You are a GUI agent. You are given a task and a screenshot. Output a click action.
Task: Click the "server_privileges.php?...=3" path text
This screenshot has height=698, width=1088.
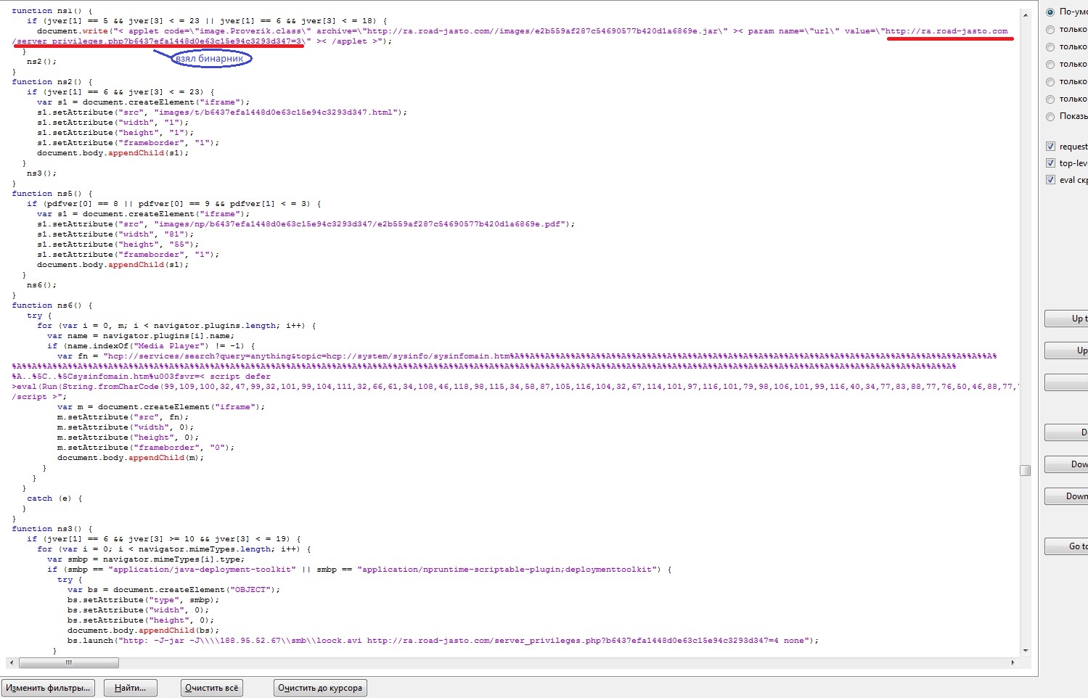(159, 41)
